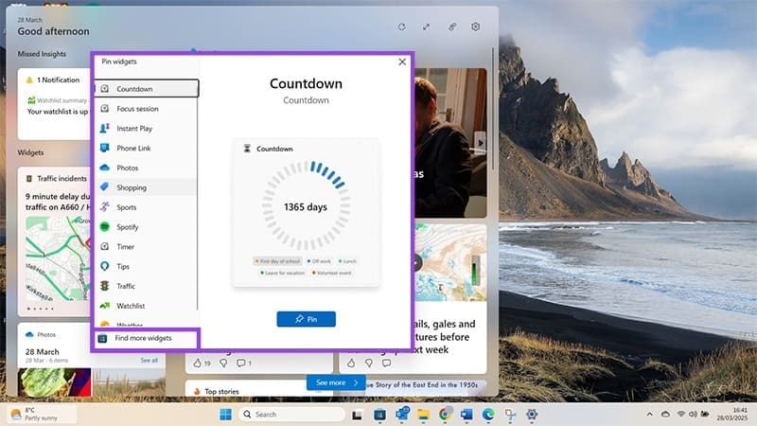757x426 pixels.
Task: Launch Microsoft Edge from taskbar
Action: 488,415
